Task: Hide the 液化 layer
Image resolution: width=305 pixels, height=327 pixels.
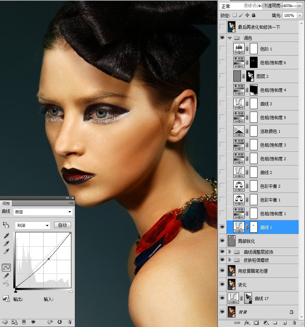Action: point(222,284)
